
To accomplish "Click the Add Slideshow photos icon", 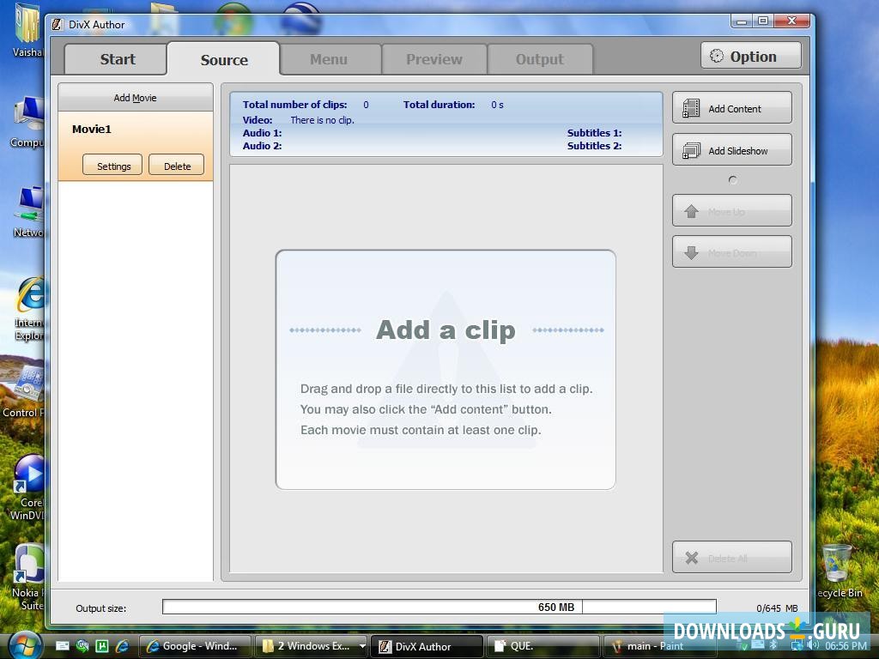I will tap(691, 150).
